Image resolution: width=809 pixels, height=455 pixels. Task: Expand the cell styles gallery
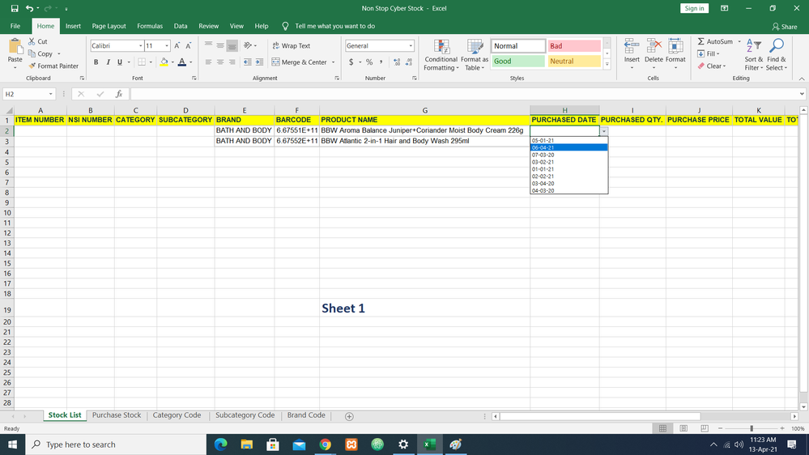[607, 65]
